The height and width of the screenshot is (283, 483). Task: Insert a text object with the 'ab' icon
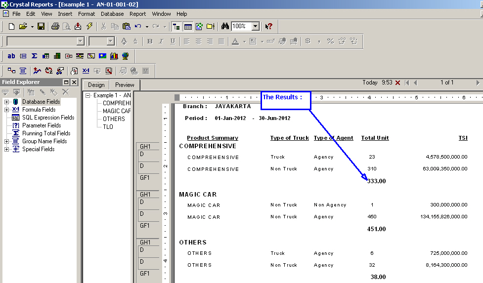(x=11, y=56)
